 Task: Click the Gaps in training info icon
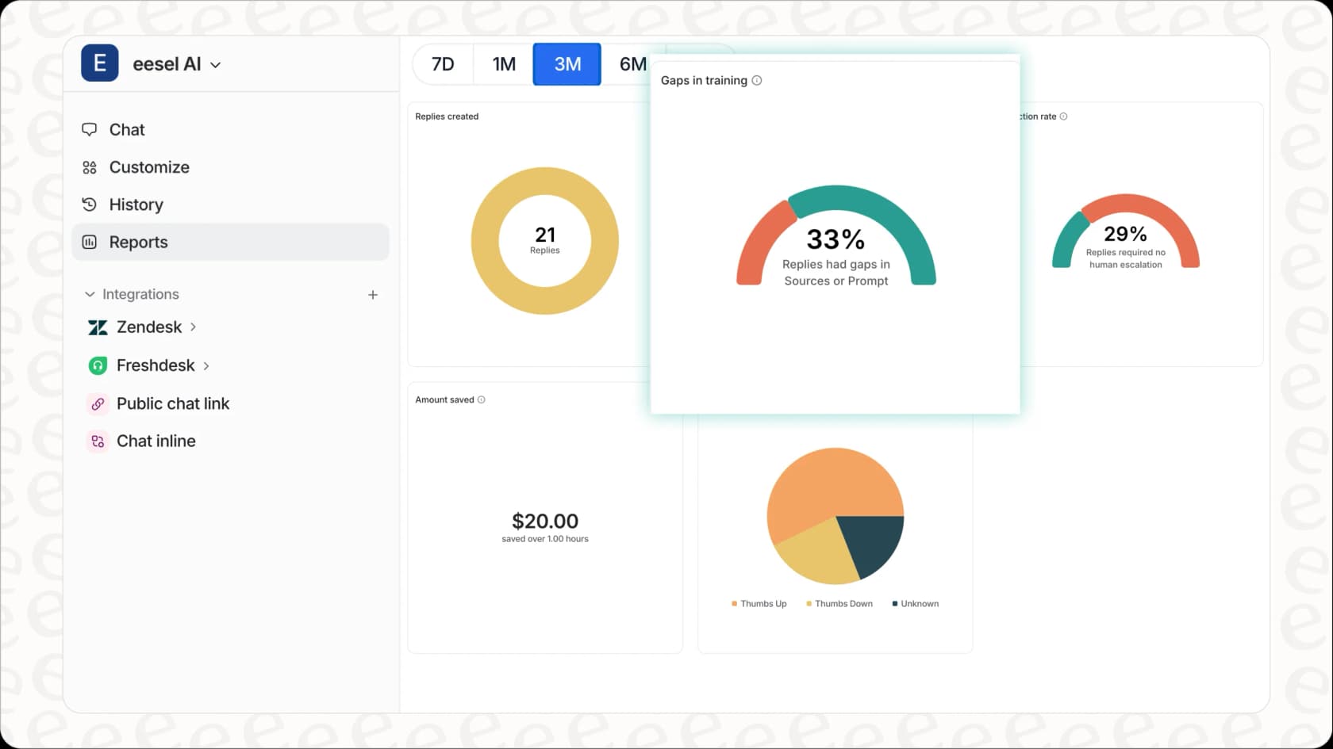[x=757, y=80]
